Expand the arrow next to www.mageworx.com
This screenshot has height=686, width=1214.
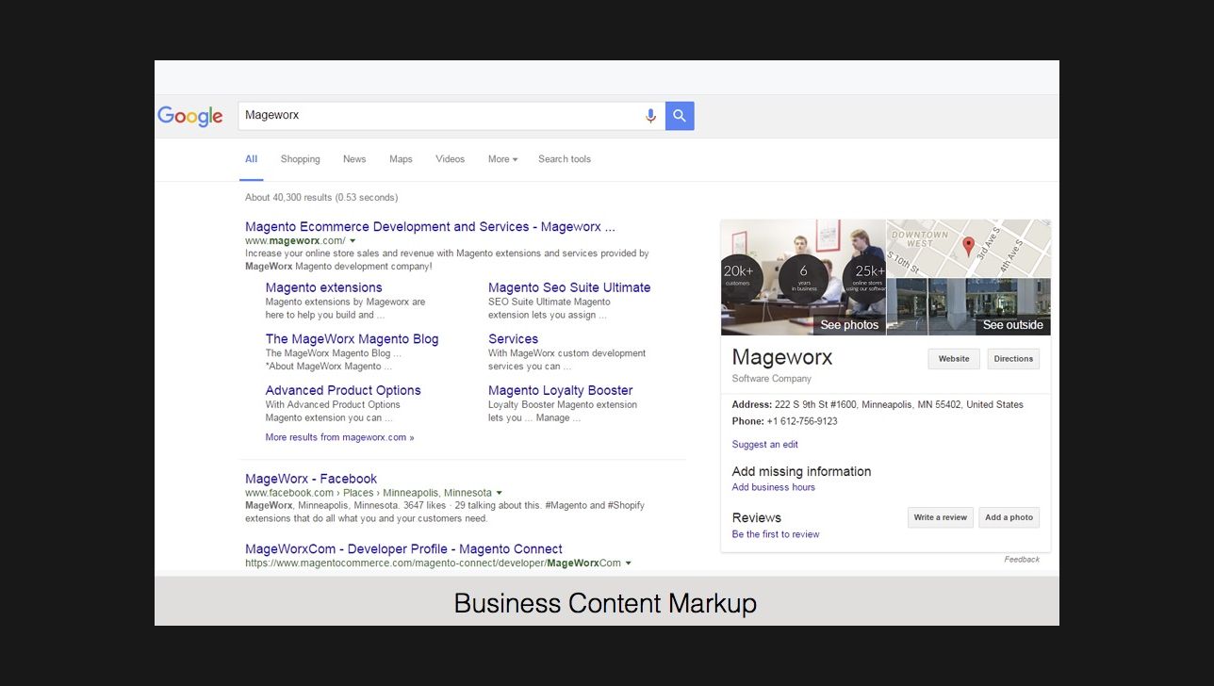[x=353, y=241]
